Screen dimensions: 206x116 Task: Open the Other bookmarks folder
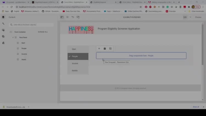pyautogui.click(x=196, y=11)
